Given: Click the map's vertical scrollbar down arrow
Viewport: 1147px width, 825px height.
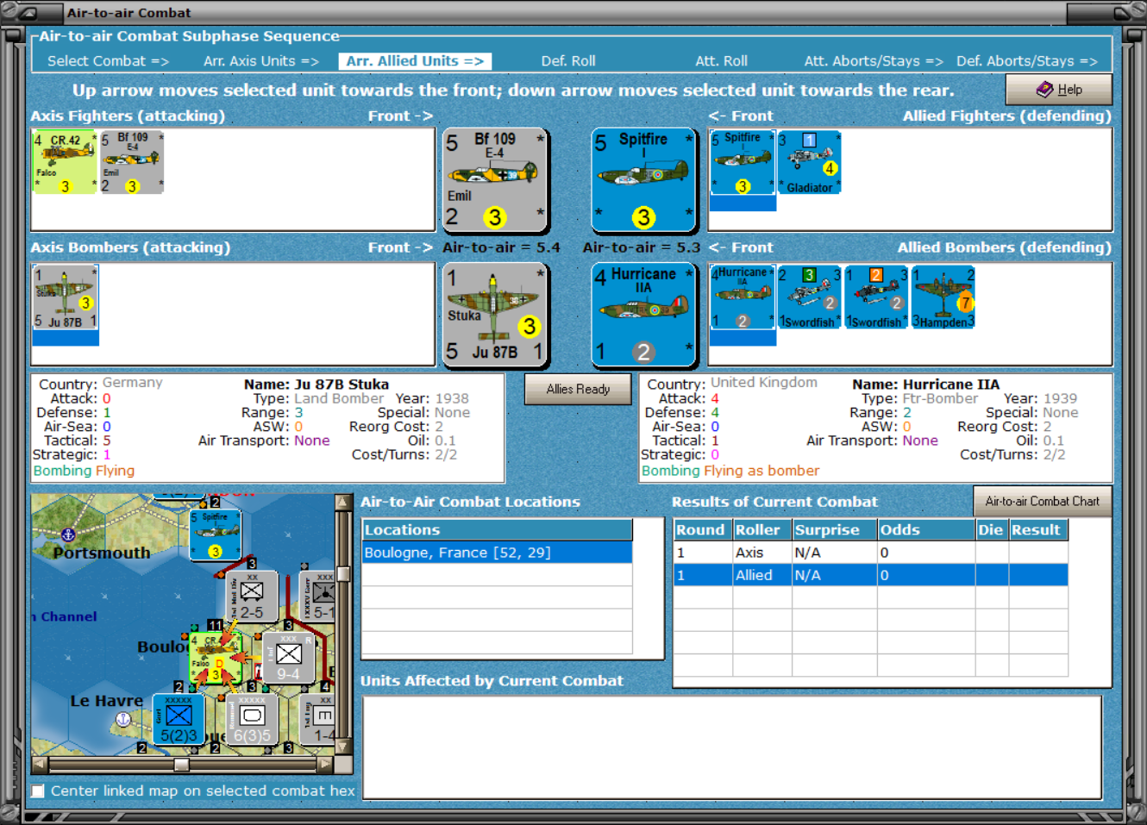Looking at the screenshot, I should (x=343, y=747).
